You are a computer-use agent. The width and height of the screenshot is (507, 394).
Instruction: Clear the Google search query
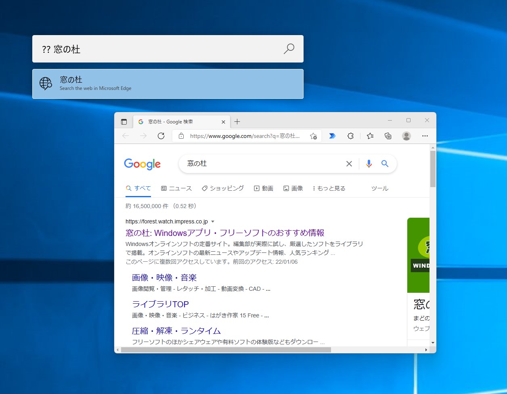349,164
